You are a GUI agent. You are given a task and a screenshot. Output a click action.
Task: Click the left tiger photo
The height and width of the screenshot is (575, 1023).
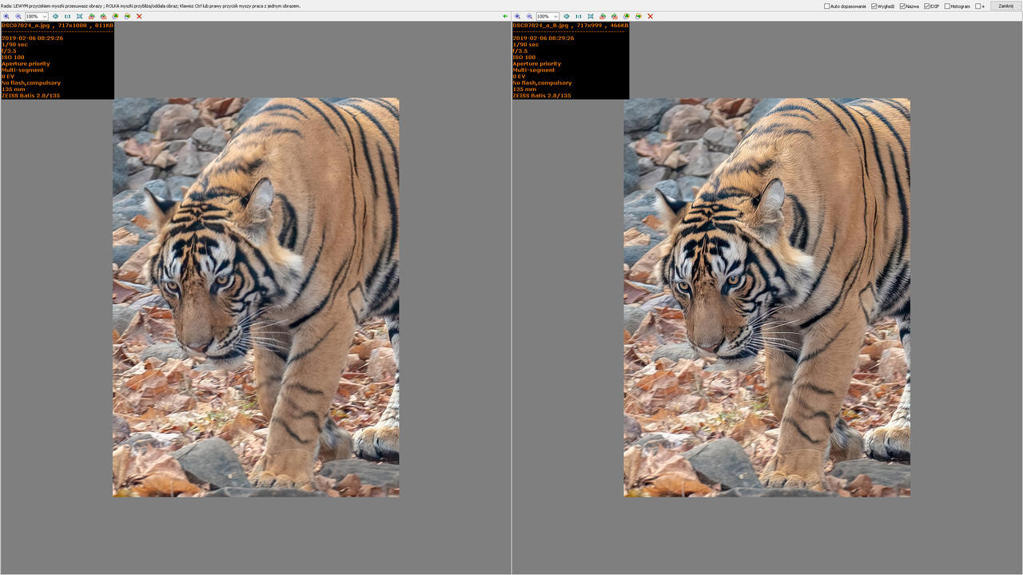(x=256, y=297)
